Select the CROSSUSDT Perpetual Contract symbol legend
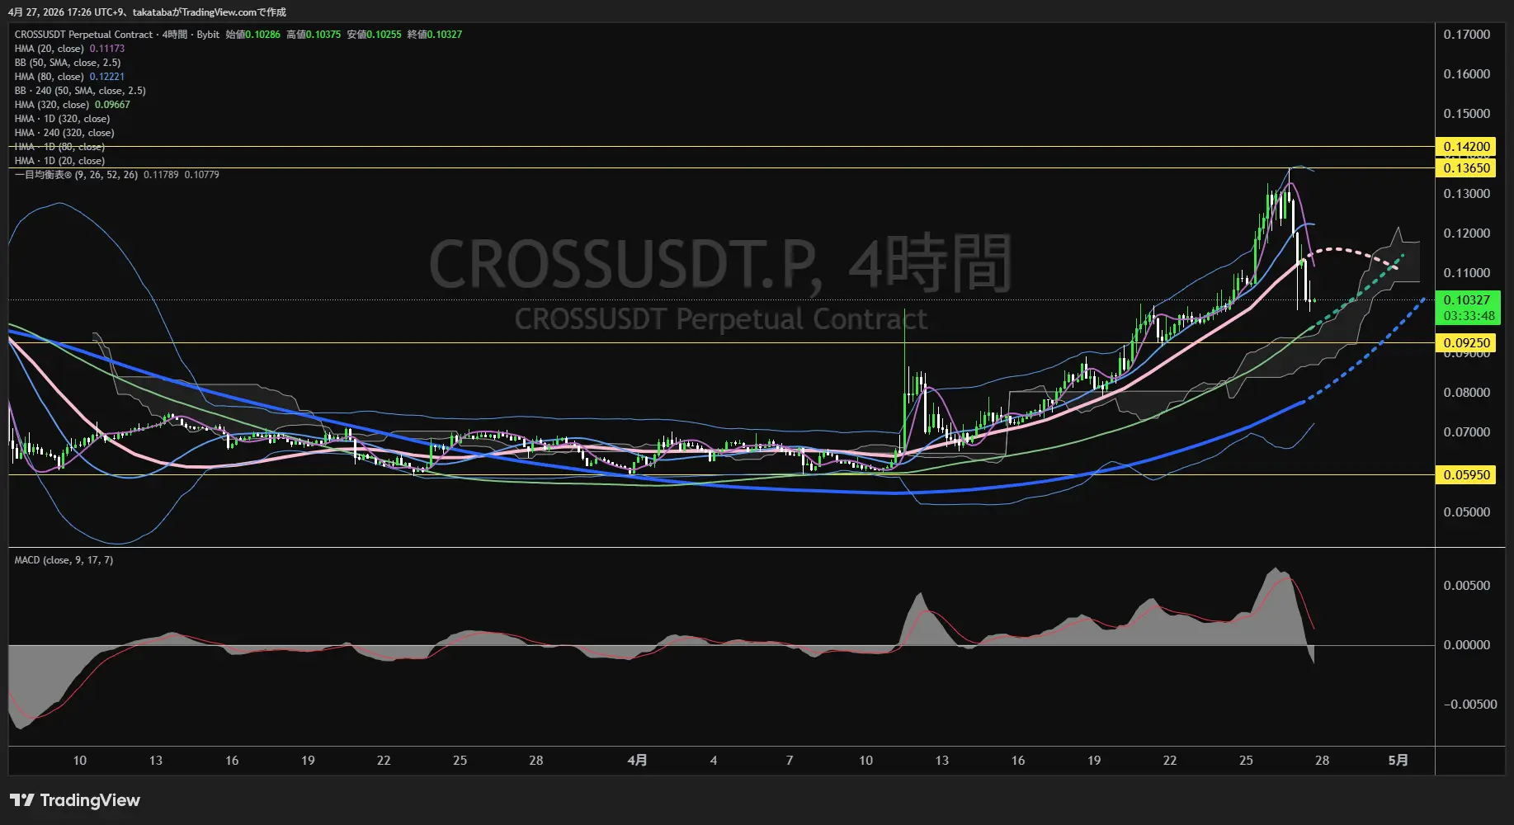 tap(117, 35)
